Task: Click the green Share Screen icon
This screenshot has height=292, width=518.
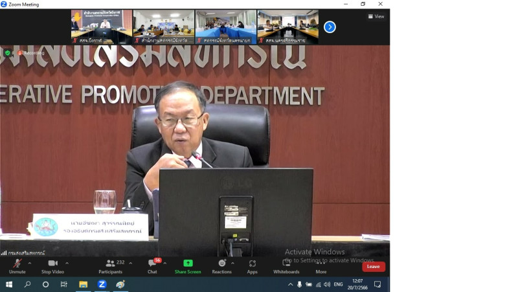Action: tap(188, 264)
